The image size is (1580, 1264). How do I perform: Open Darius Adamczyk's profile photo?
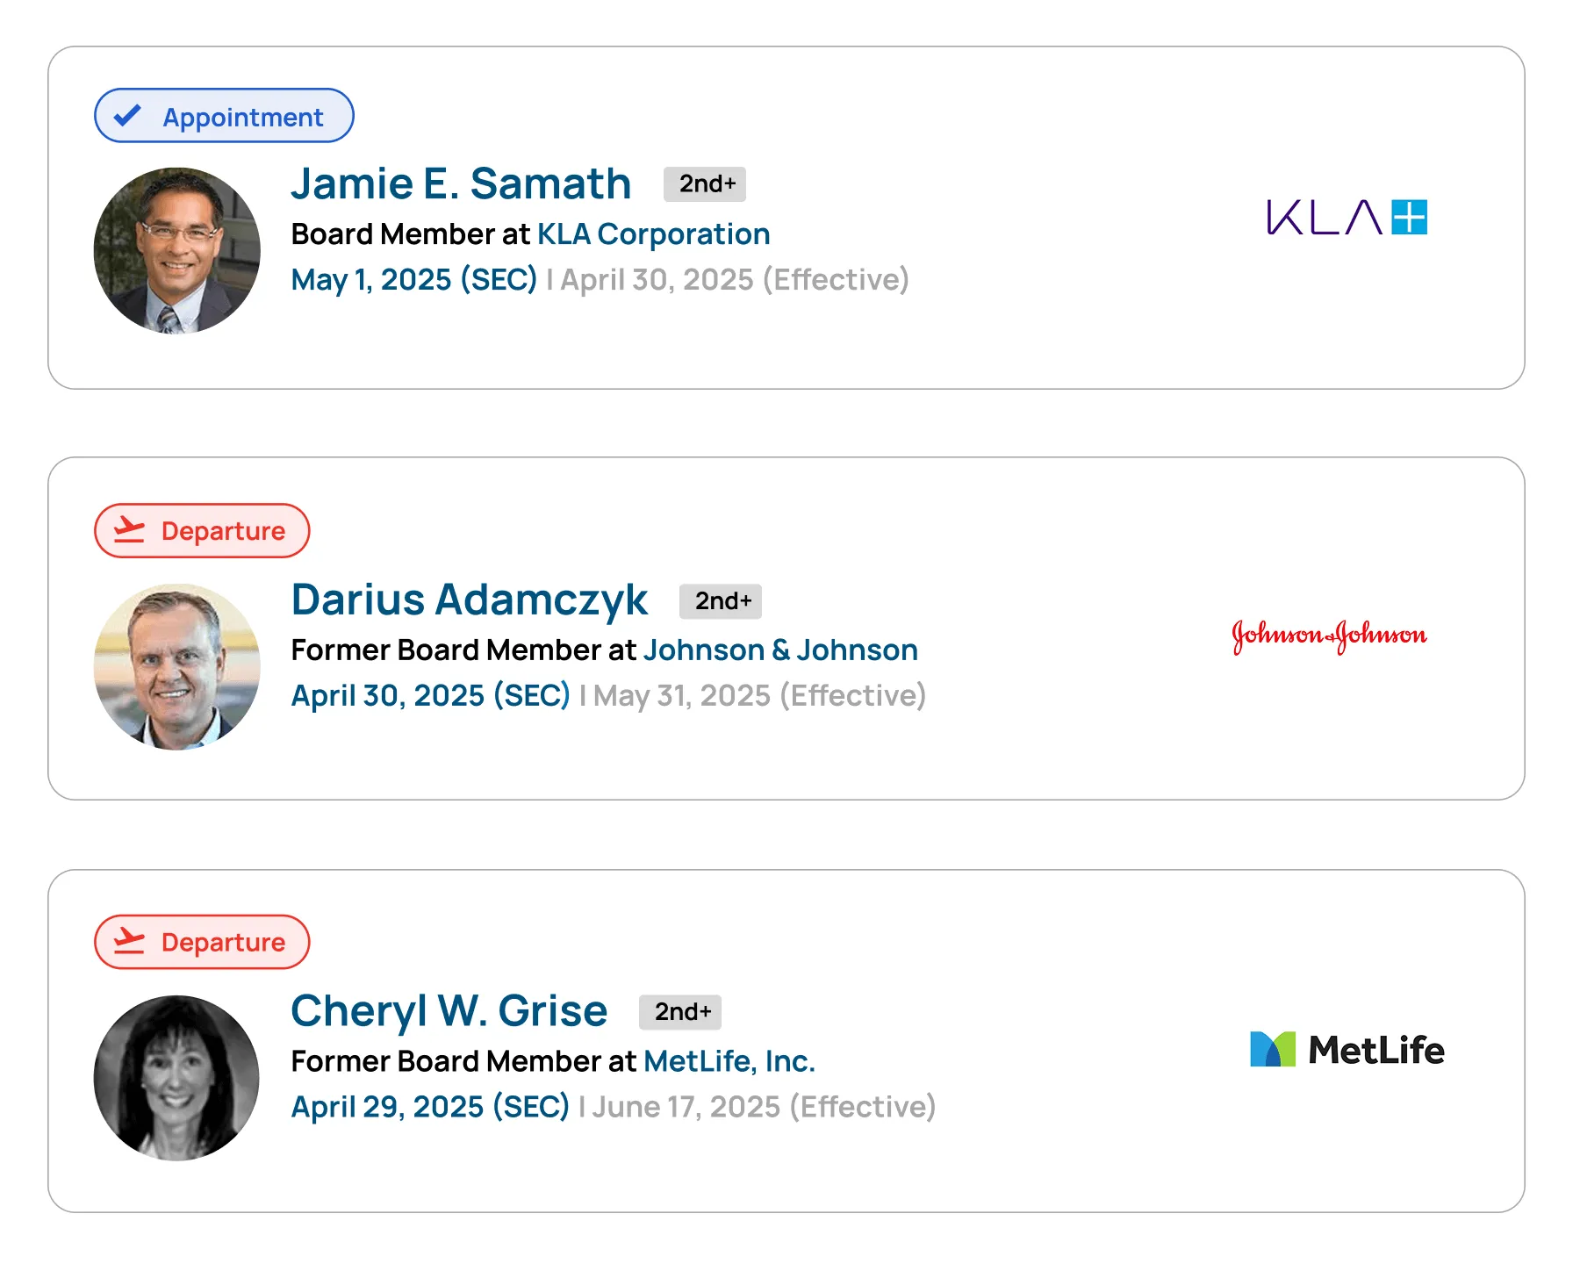click(177, 667)
